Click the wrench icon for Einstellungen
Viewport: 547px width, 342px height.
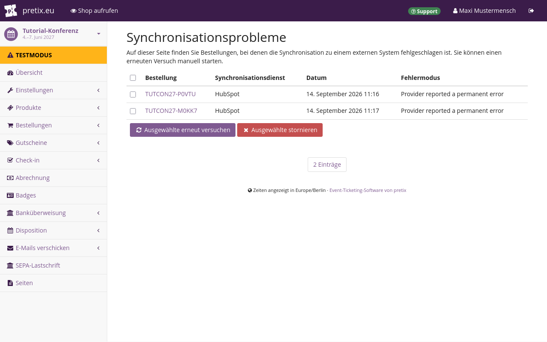tap(10, 90)
